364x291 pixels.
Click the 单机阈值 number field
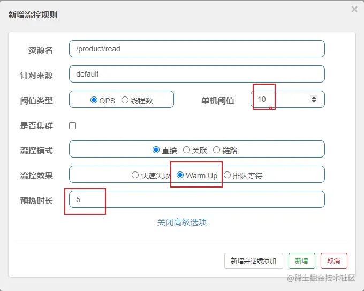(x=287, y=99)
